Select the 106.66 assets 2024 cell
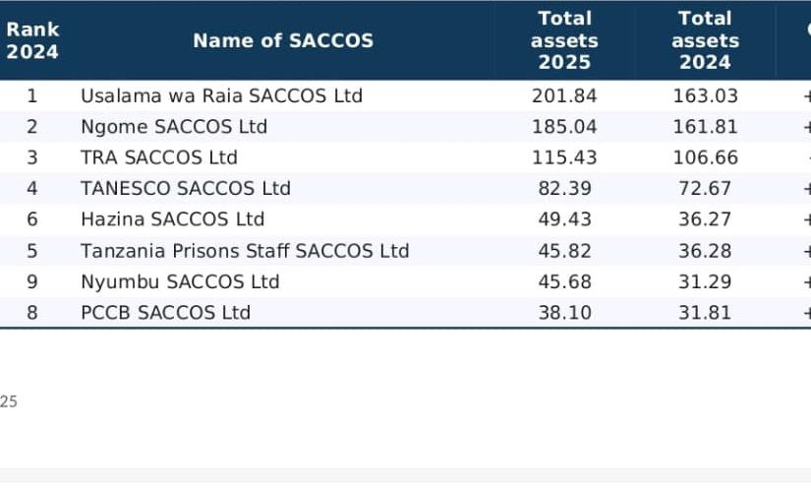The image size is (811, 492). 705,157
